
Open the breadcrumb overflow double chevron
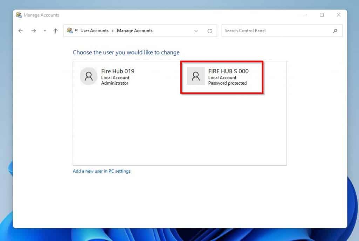(76, 30)
